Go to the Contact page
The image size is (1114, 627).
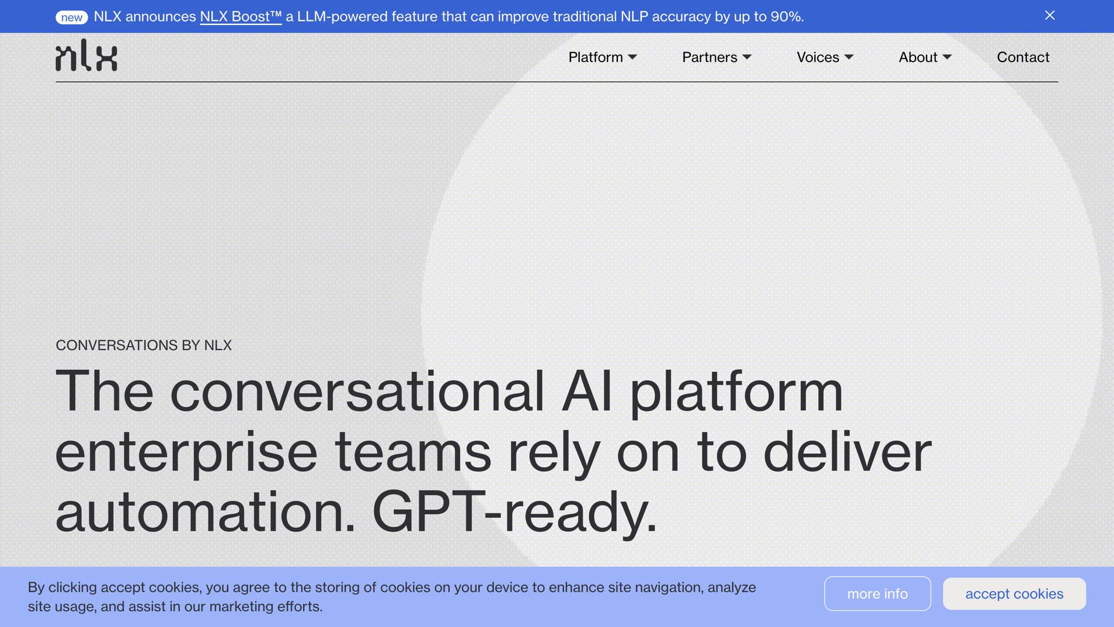[1023, 57]
